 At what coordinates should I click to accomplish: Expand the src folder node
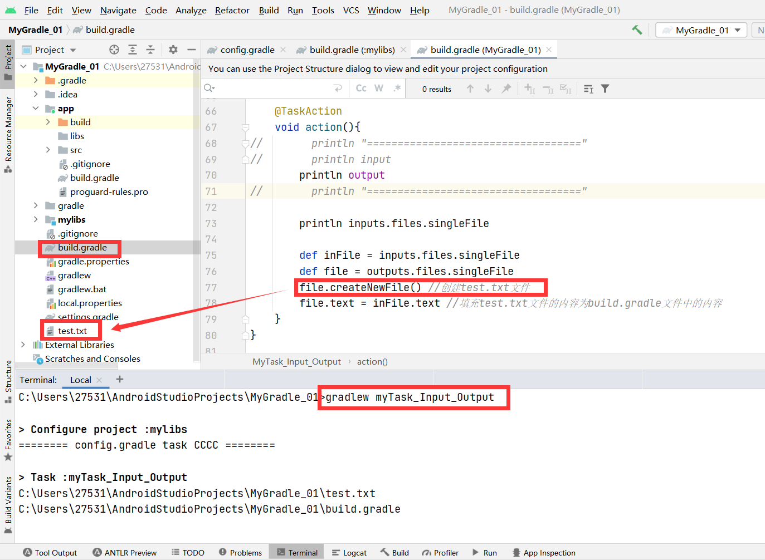49,150
